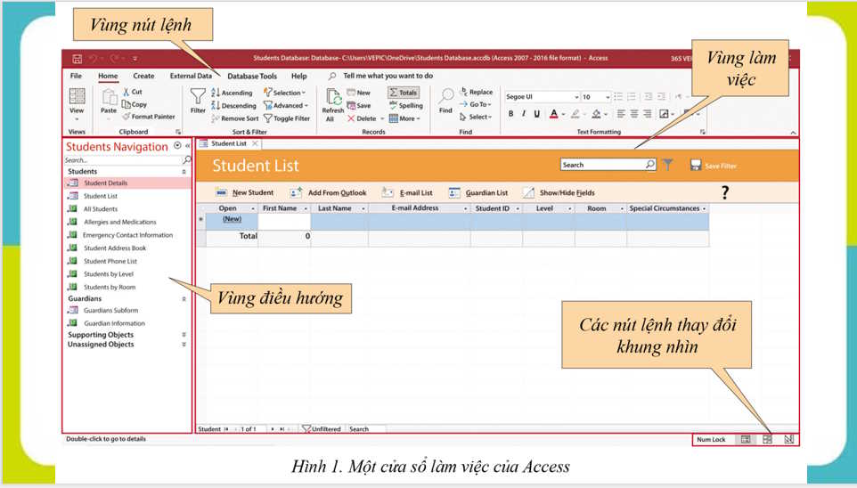Image resolution: width=857 pixels, height=488 pixels.
Task: Click Replace in Find group
Action: pos(477,92)
